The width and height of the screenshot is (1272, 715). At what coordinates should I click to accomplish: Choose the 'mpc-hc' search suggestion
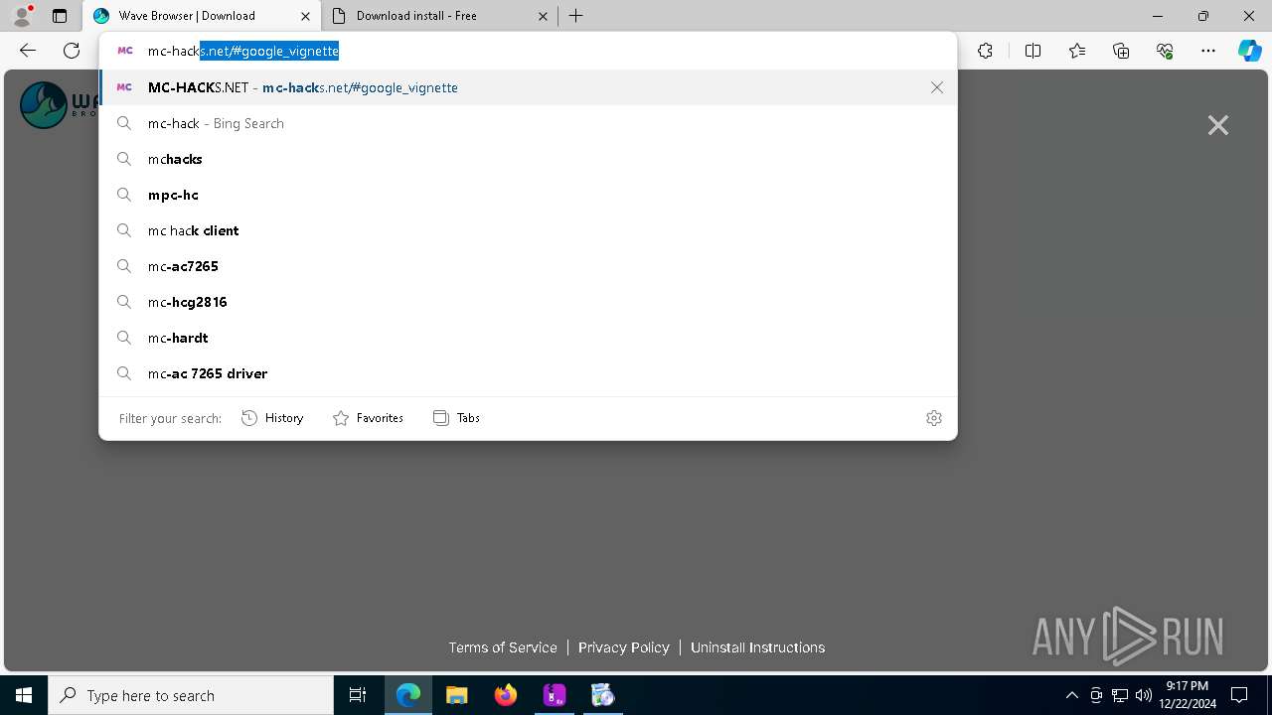[x=528, y=195]
